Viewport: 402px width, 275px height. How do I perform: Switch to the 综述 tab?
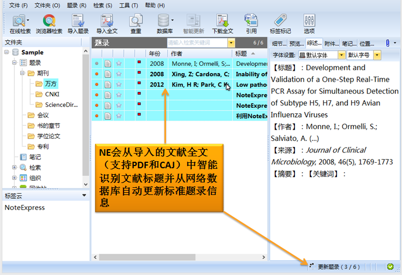[314, 43]
